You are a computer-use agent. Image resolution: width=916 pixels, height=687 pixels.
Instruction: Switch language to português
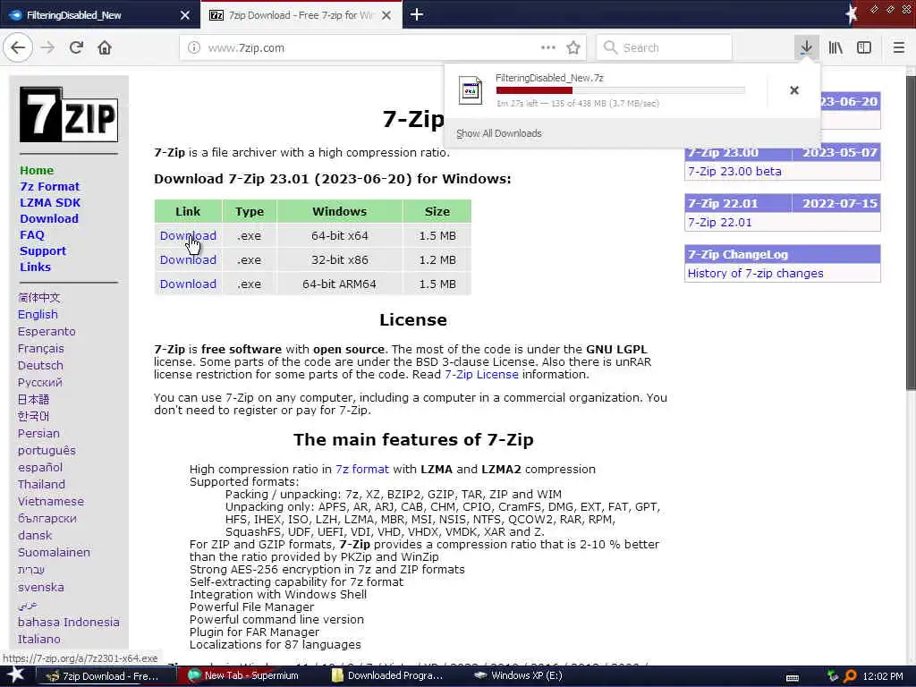pos(47,451)
